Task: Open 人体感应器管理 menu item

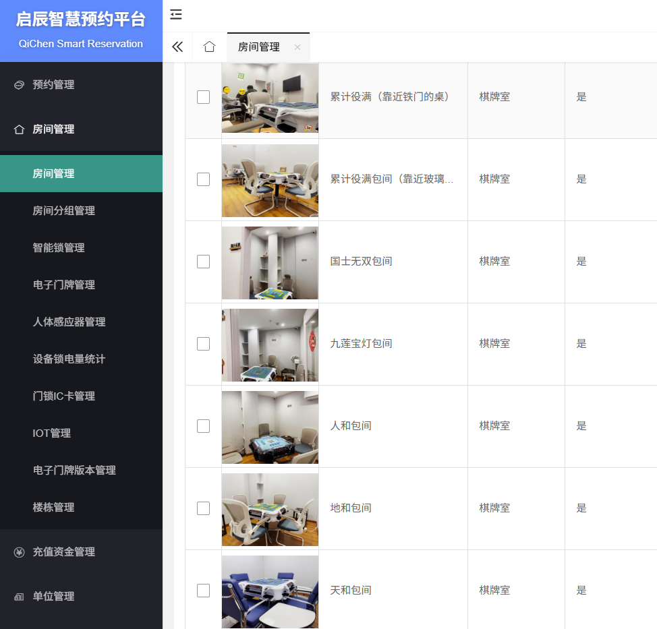Action: [x=82, y=322]
